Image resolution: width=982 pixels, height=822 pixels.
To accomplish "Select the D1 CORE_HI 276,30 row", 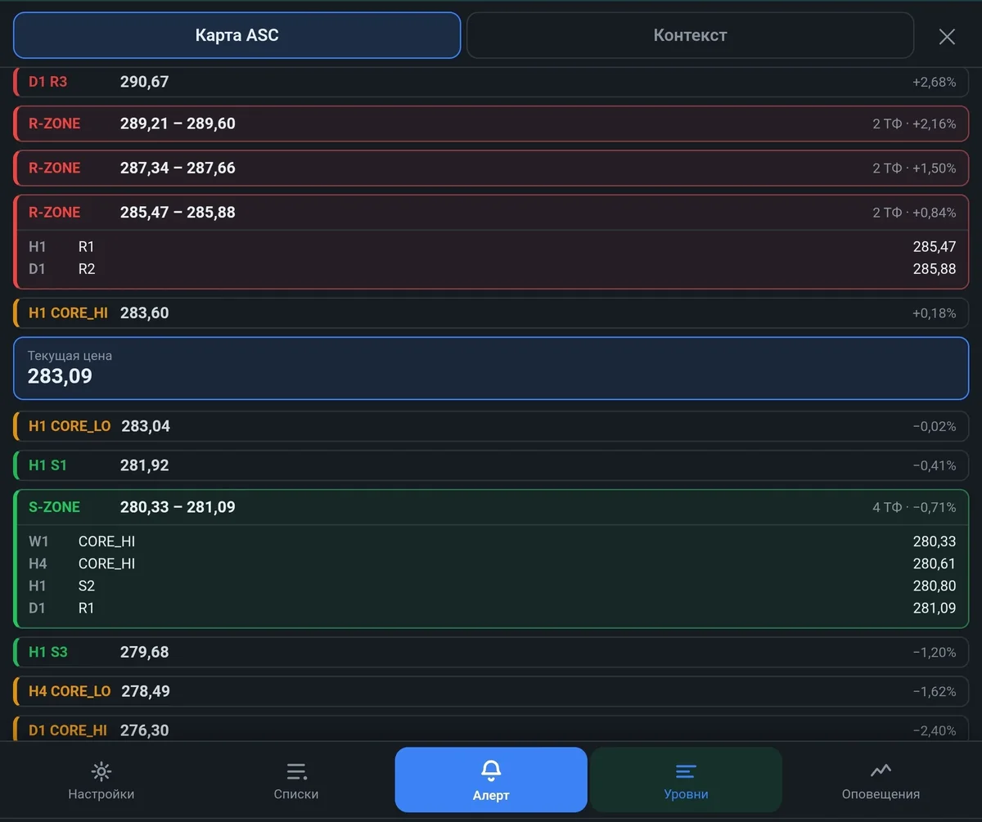I will (x=491, y=730).
